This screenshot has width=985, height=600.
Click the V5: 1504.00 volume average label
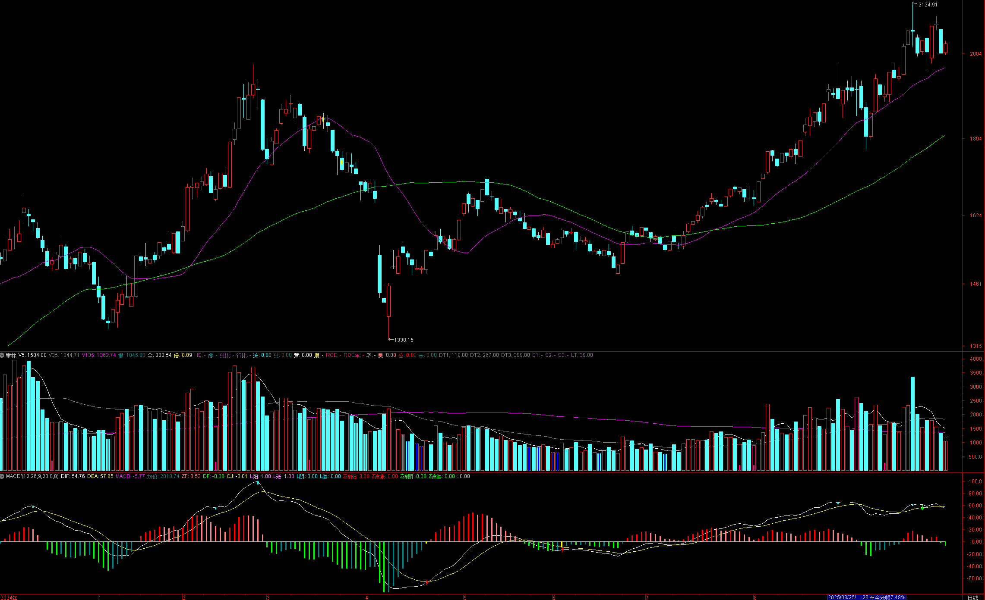point(32,355)
